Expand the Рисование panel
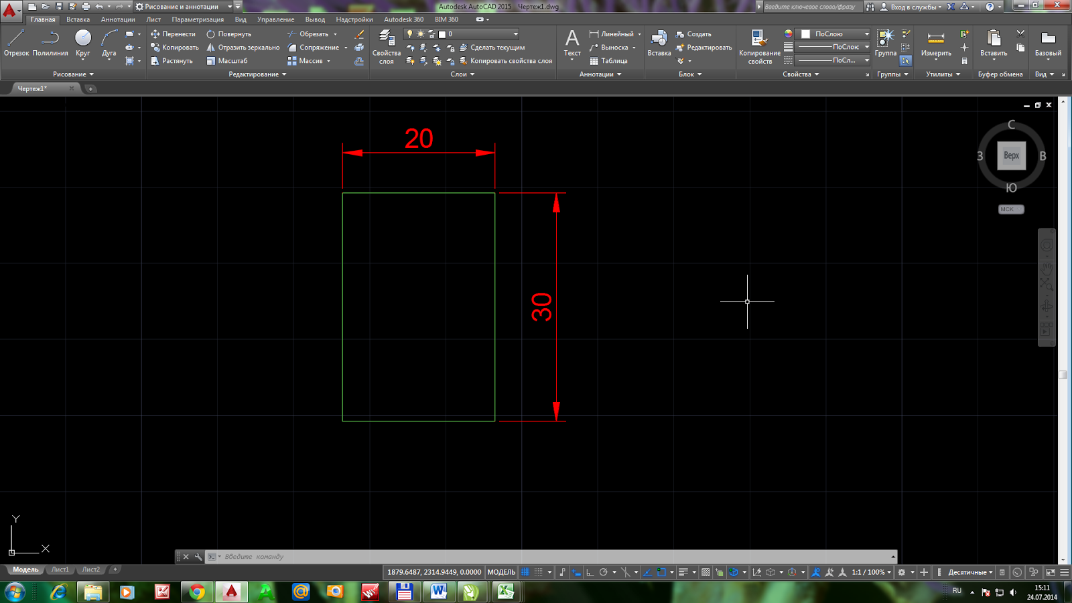 coord(73,74)
